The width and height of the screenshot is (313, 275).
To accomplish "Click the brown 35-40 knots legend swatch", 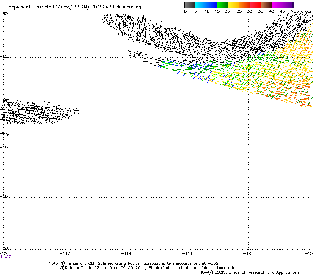I will (x=266, y=5).
